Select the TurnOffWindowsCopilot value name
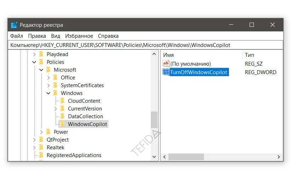Image resolution: width=291 pixels, height=180 pixels. coord(199,72)
